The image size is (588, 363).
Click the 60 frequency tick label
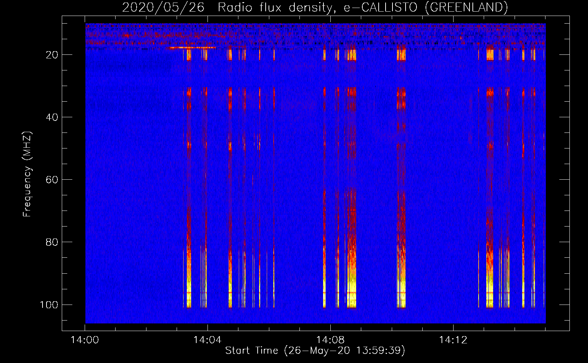click(x=52, y=180)
